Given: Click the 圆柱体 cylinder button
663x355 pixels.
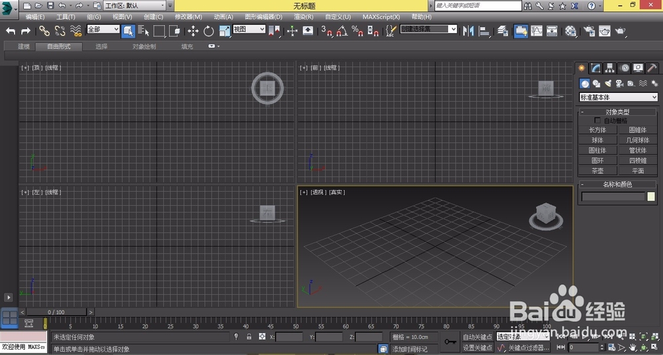Looking at the screenshot, I should [597, 150].
